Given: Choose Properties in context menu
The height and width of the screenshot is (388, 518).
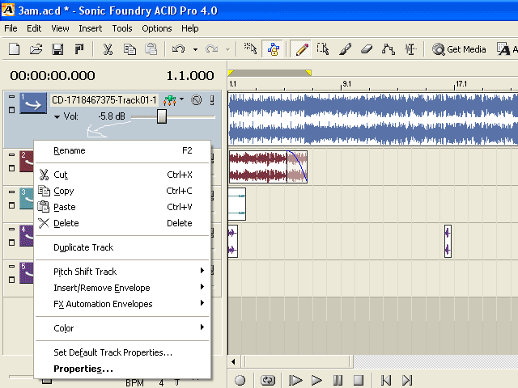Looking at the screenshot, I should tap(122, 369).
